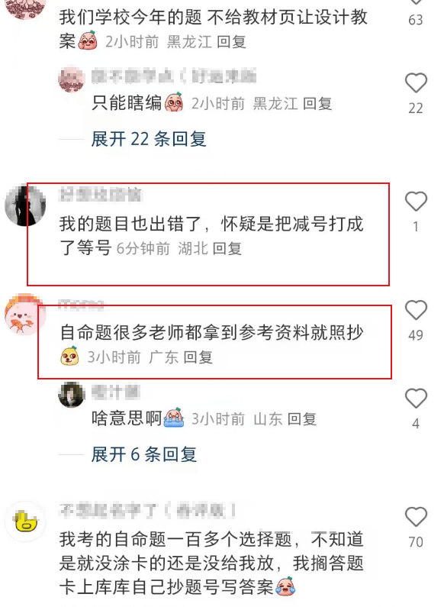This screenshot has width=444, height=607.
Task: Open the dark silhouette avatar profile
Action: pos(25,206)
